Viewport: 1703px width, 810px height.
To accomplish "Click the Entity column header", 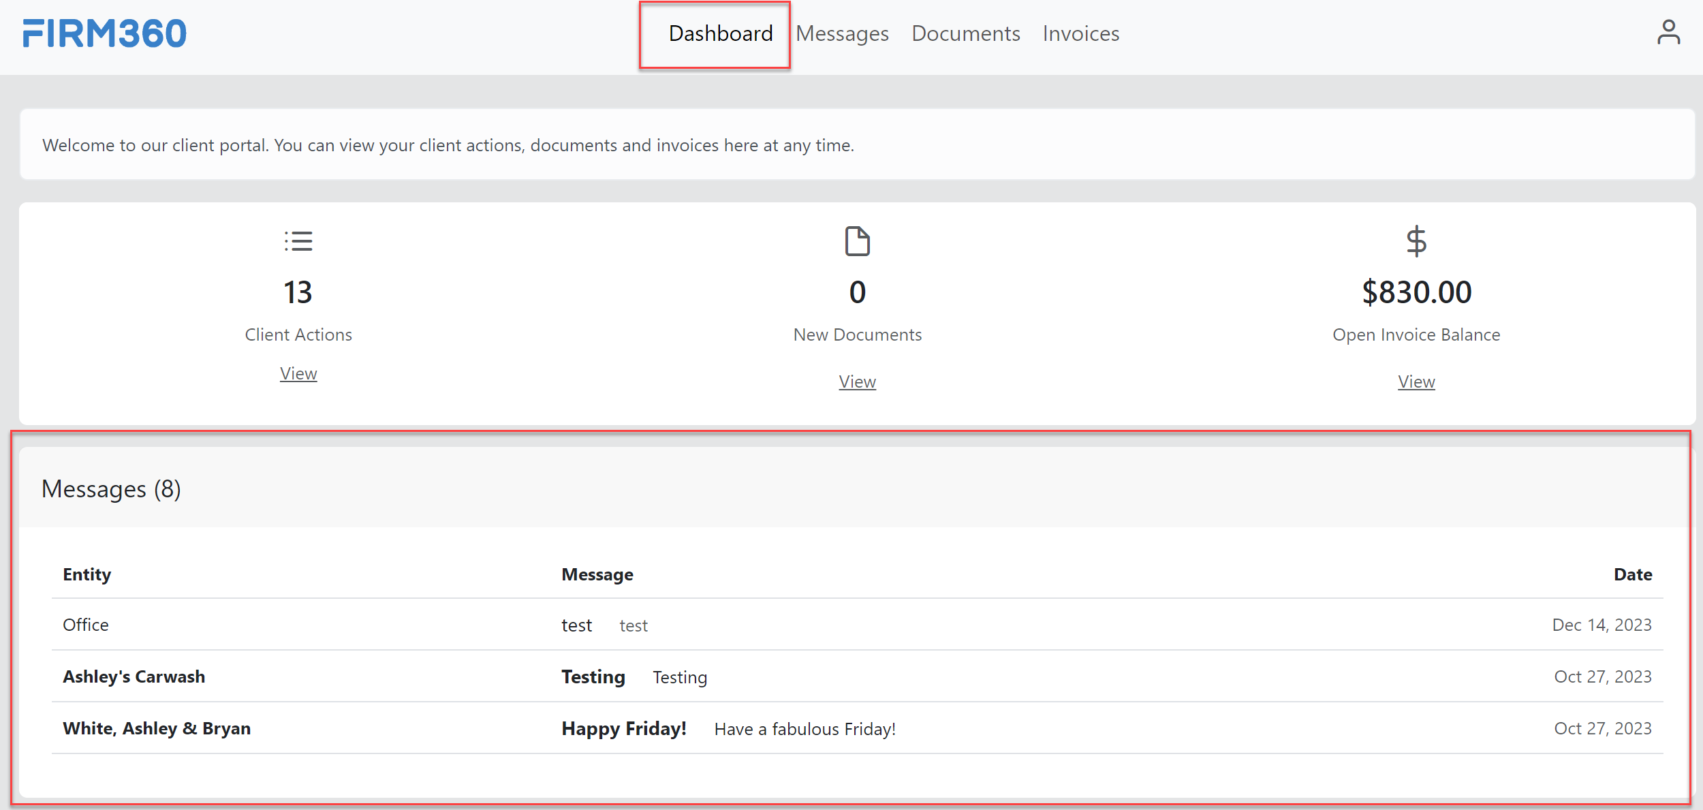I will (x=87, y=574).
